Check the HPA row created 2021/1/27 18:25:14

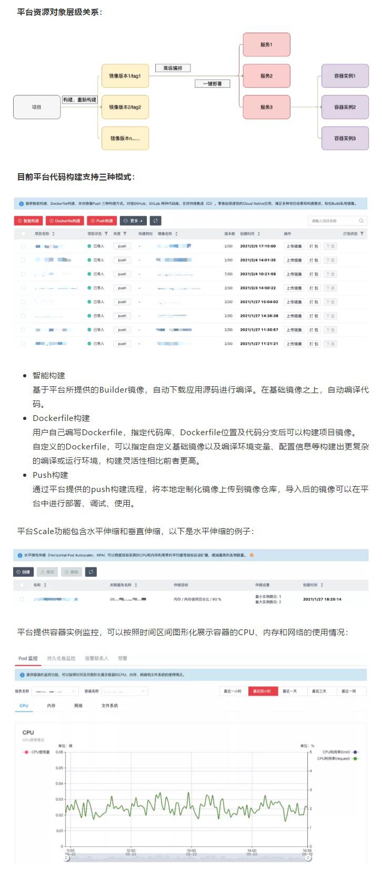(x=22, y=599)
